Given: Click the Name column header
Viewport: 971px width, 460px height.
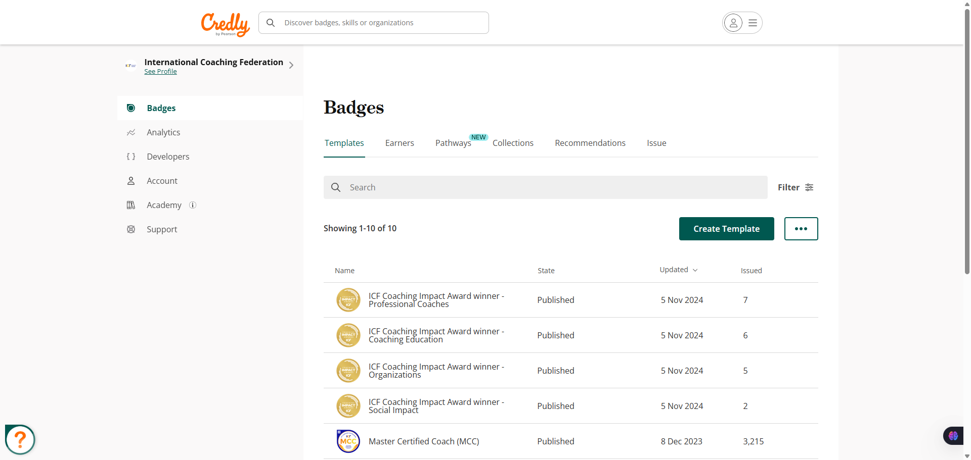Looking at the screenshot, I should click(344, 271).
